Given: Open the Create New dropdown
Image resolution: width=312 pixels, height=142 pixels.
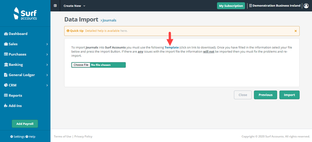Looking at the screenshot, I should pos(75,6).
